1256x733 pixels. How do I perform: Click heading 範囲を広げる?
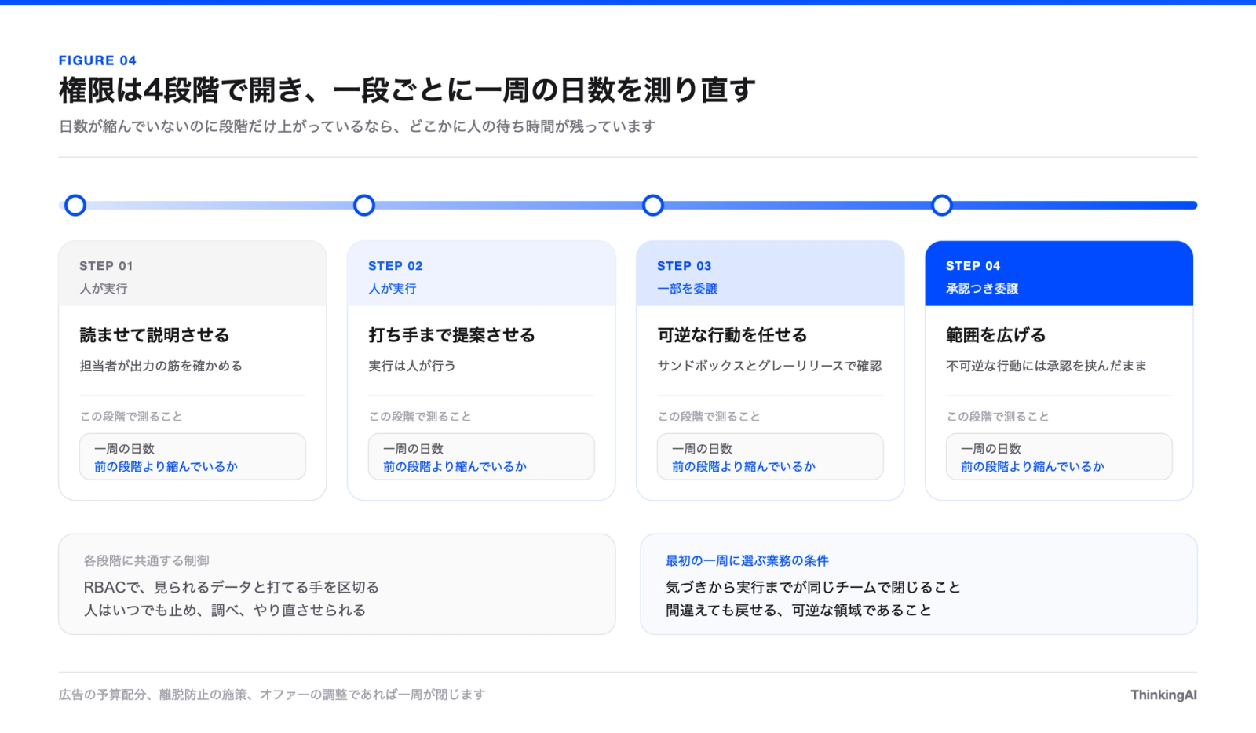(x=996, y=335)
